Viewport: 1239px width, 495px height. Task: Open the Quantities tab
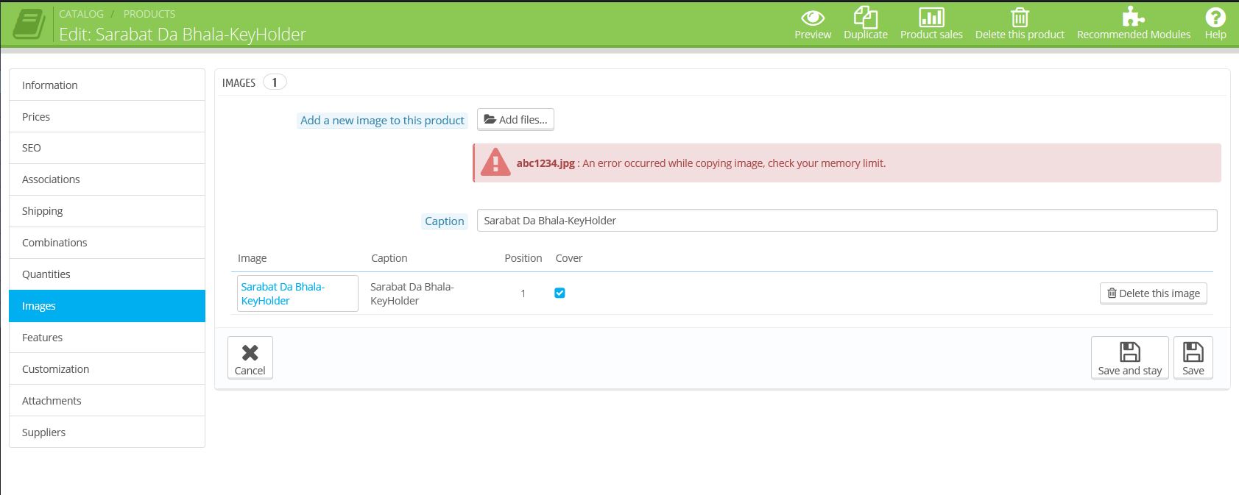[107, 274]
